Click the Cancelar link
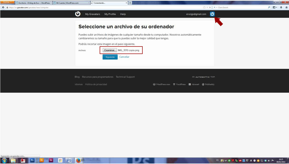Image resolution: width=289 pixels, height=164 pixels. [x=124, y=57]
